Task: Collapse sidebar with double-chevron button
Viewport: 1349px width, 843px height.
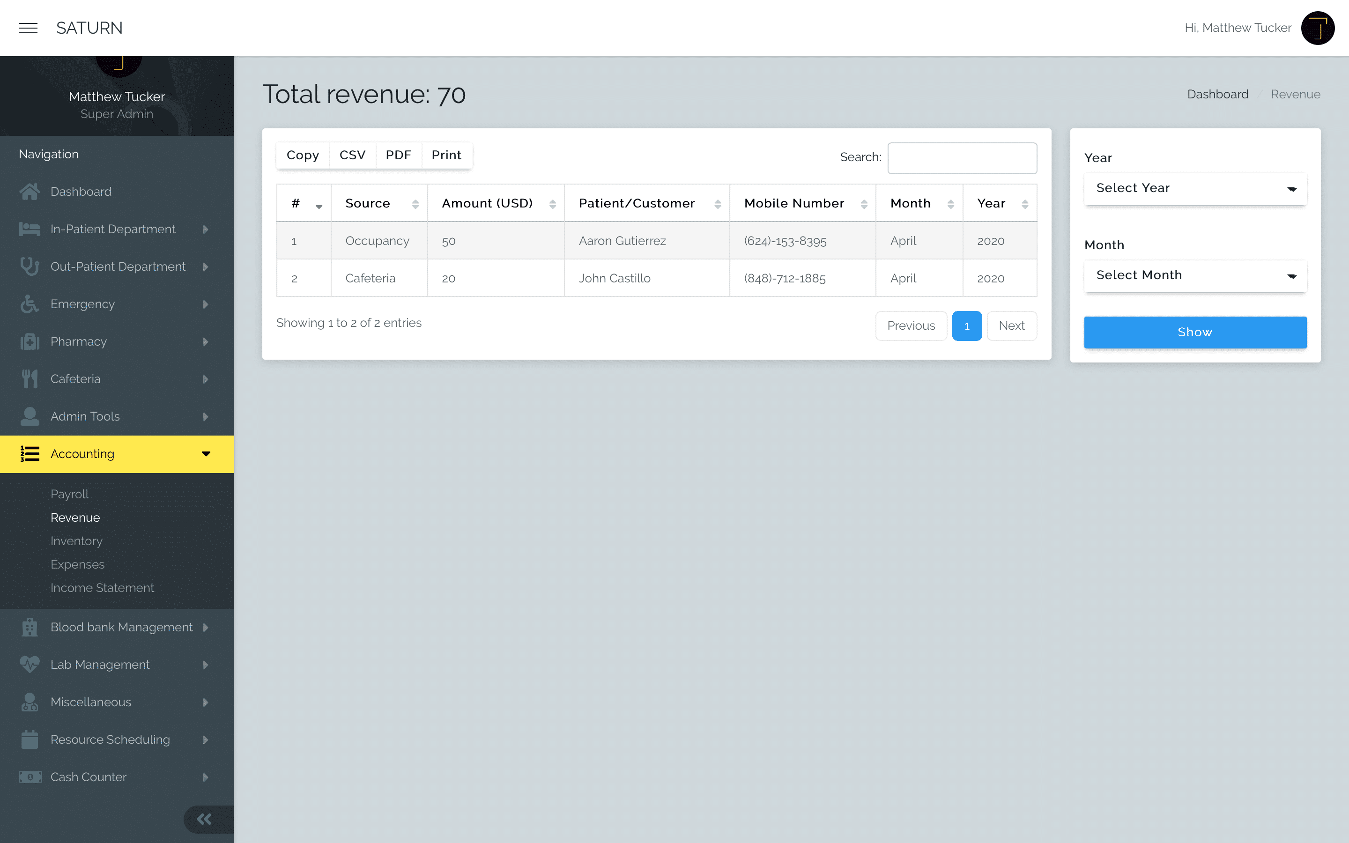Action: (x=204, y=819)
